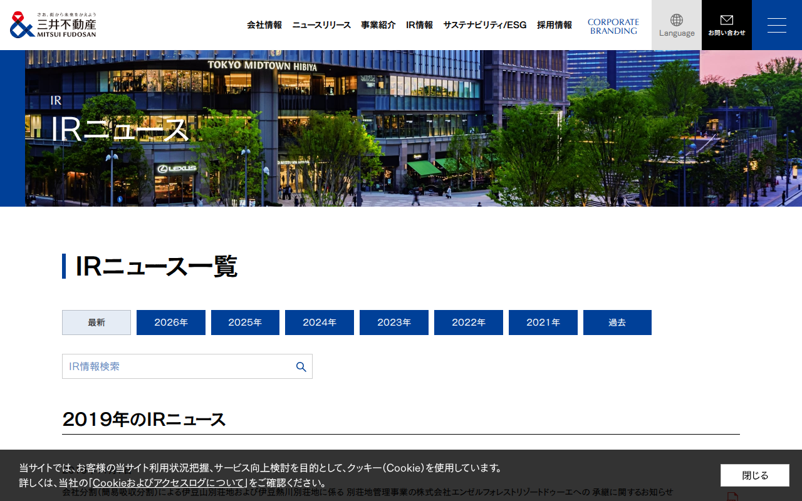Screen dimensions: 802x501
Task: Select the 最新 tab
Action: (x=96, y=323)
